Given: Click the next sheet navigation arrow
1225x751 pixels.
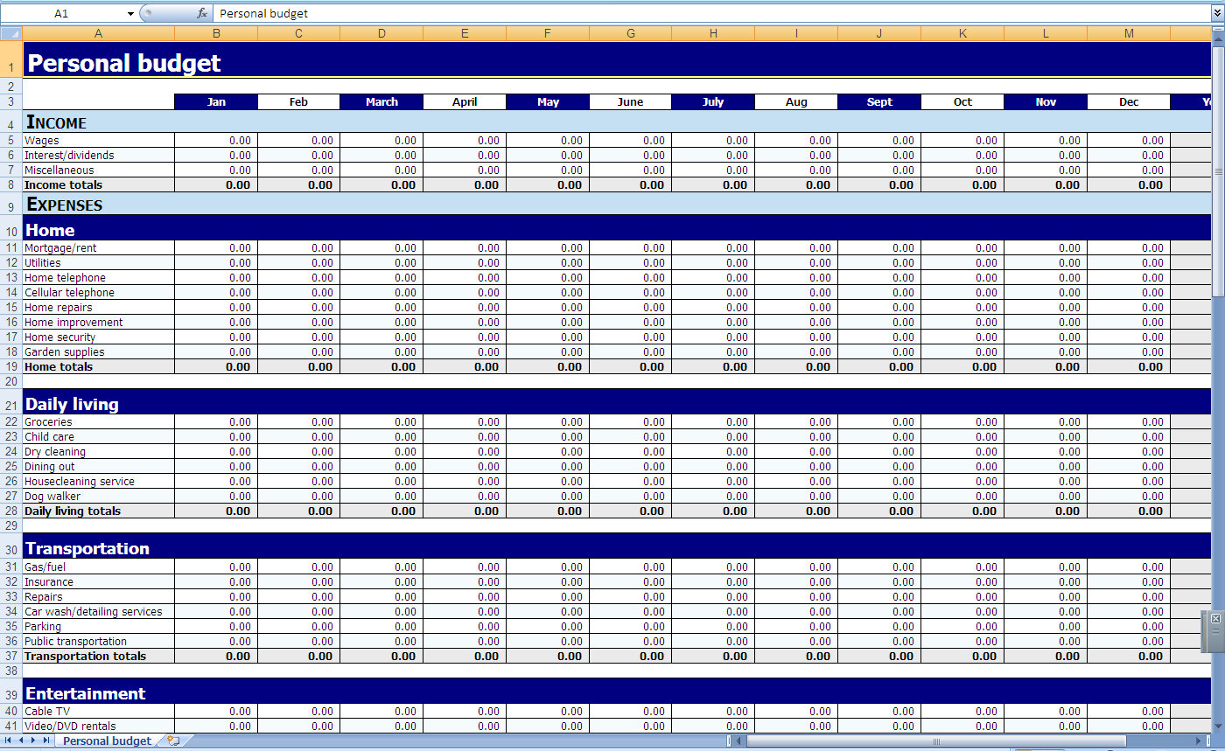Looking at the screenshot, I should [33, 741].
